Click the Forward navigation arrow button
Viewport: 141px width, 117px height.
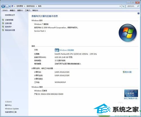7,6
